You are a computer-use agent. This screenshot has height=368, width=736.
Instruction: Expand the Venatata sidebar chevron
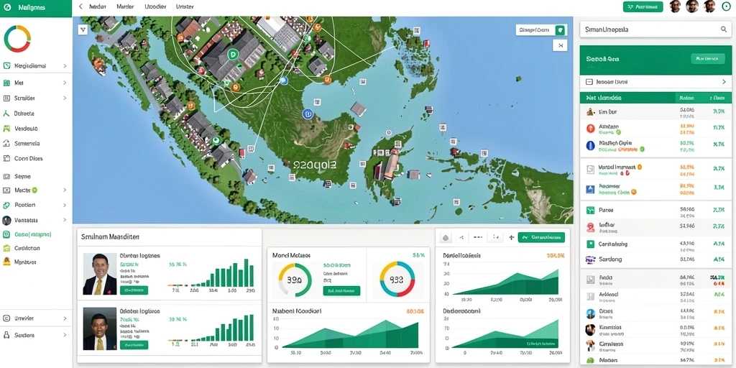(65, 220)
